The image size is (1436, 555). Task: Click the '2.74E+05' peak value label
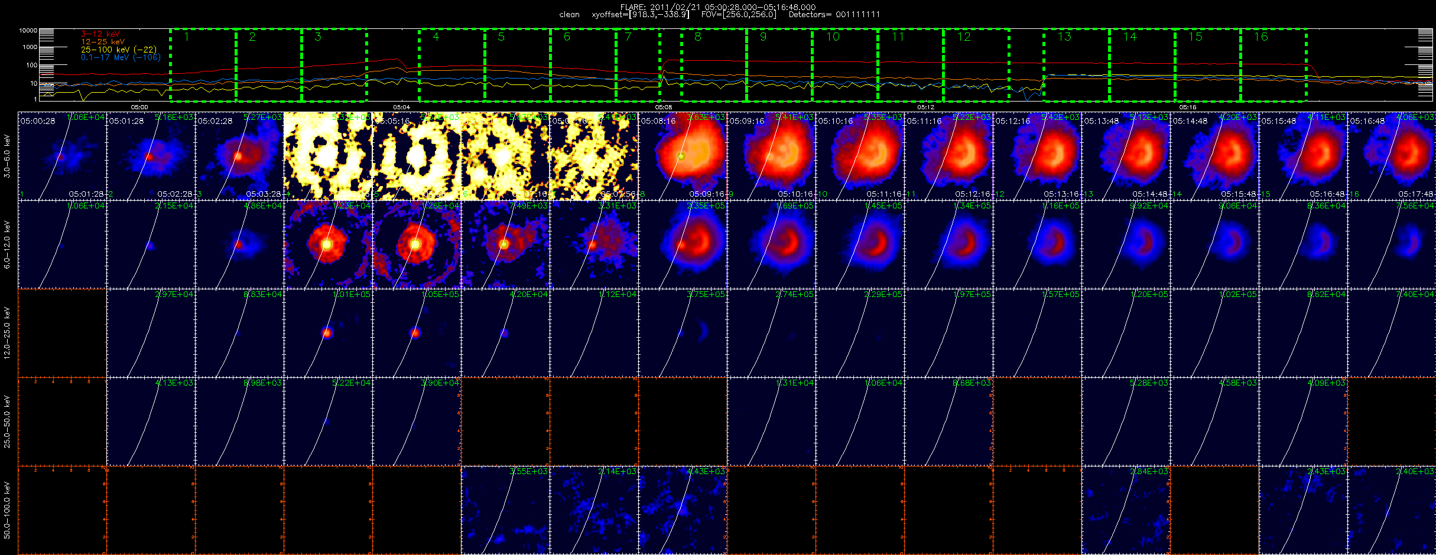795,295
